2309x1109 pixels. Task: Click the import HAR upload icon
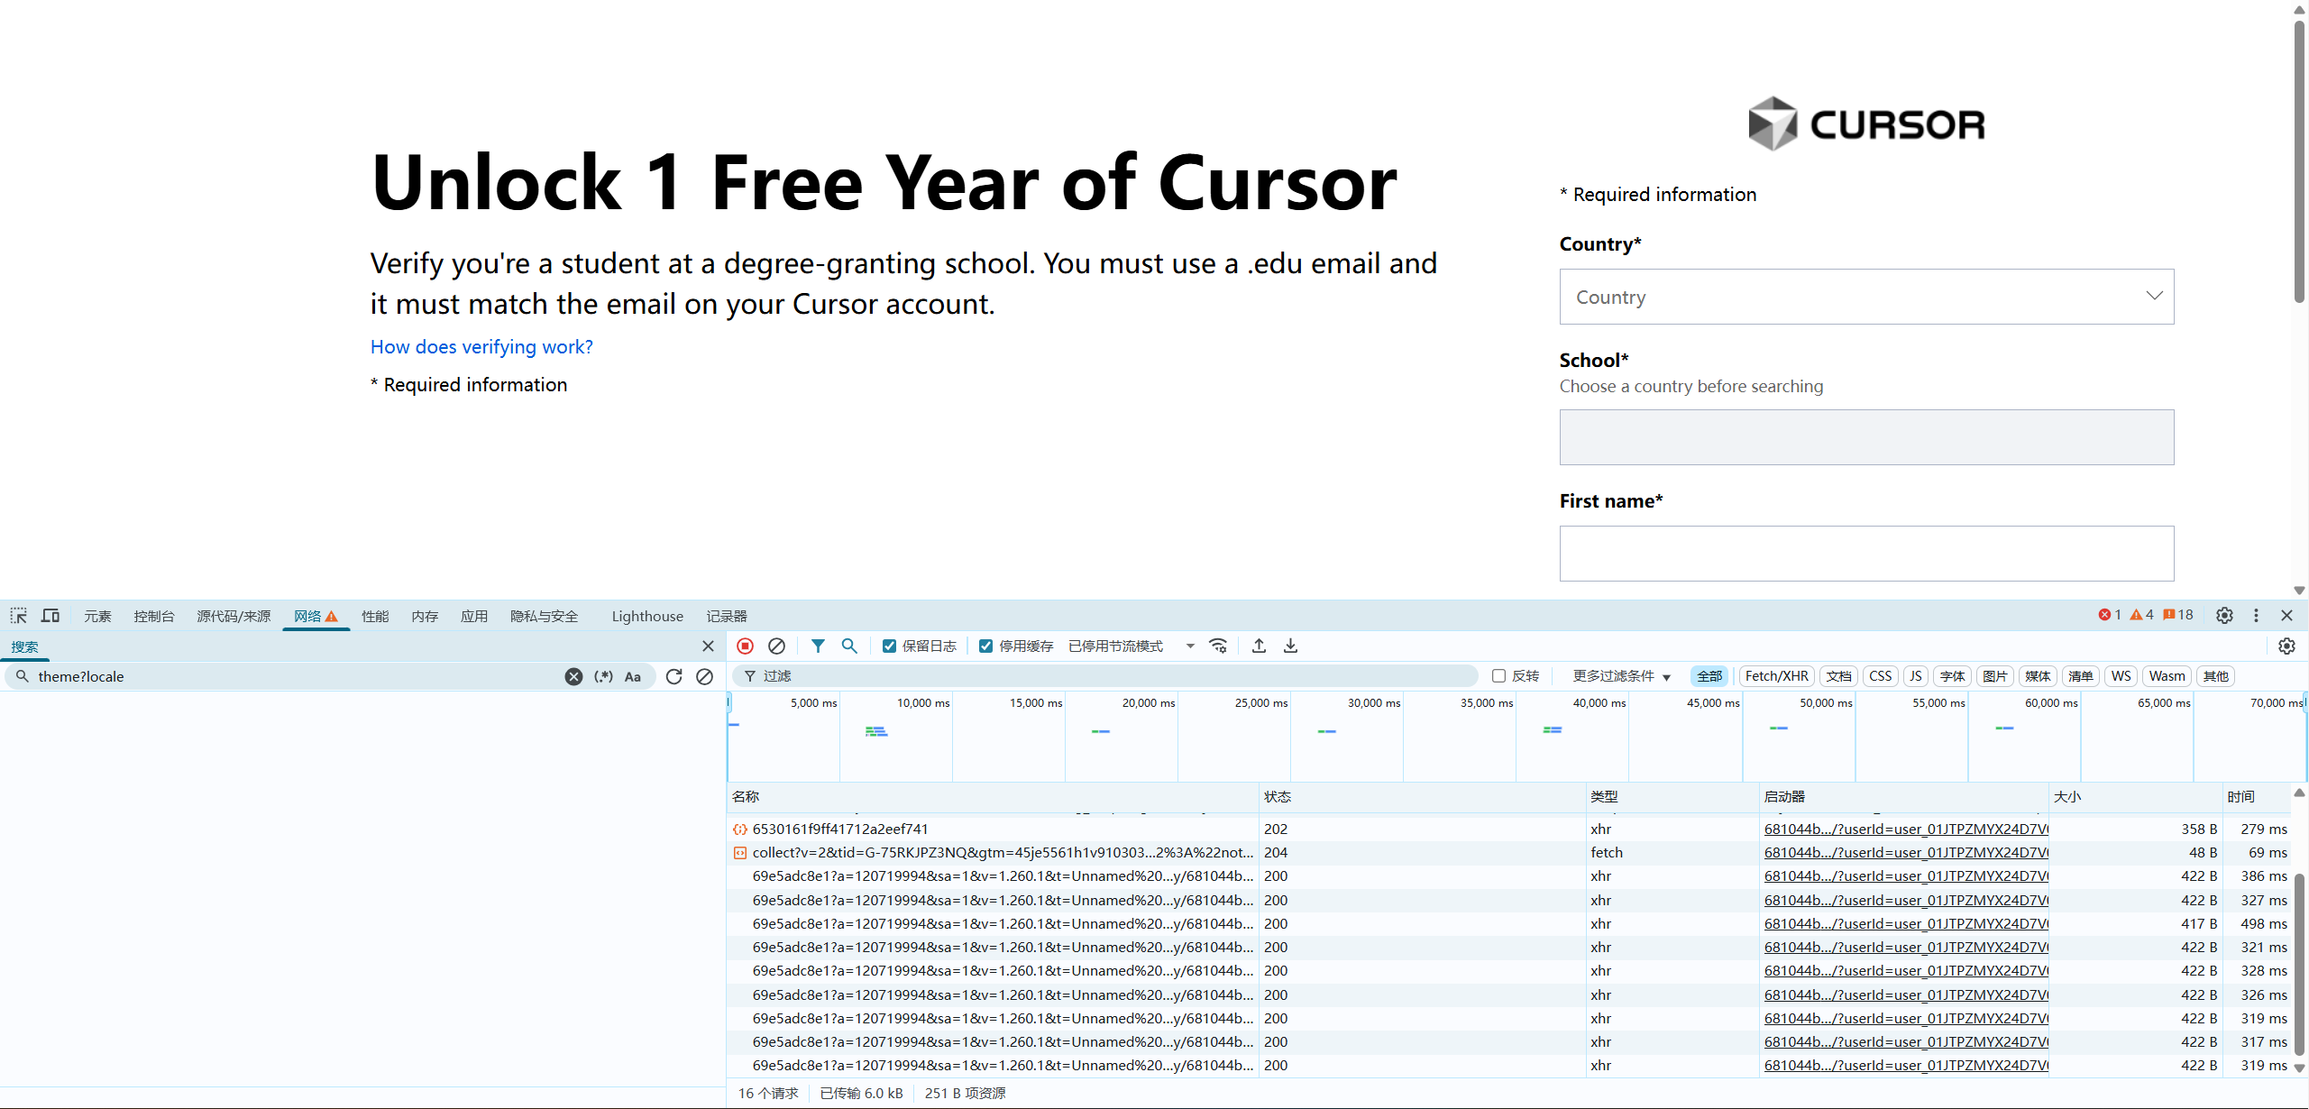point(1260,646)
